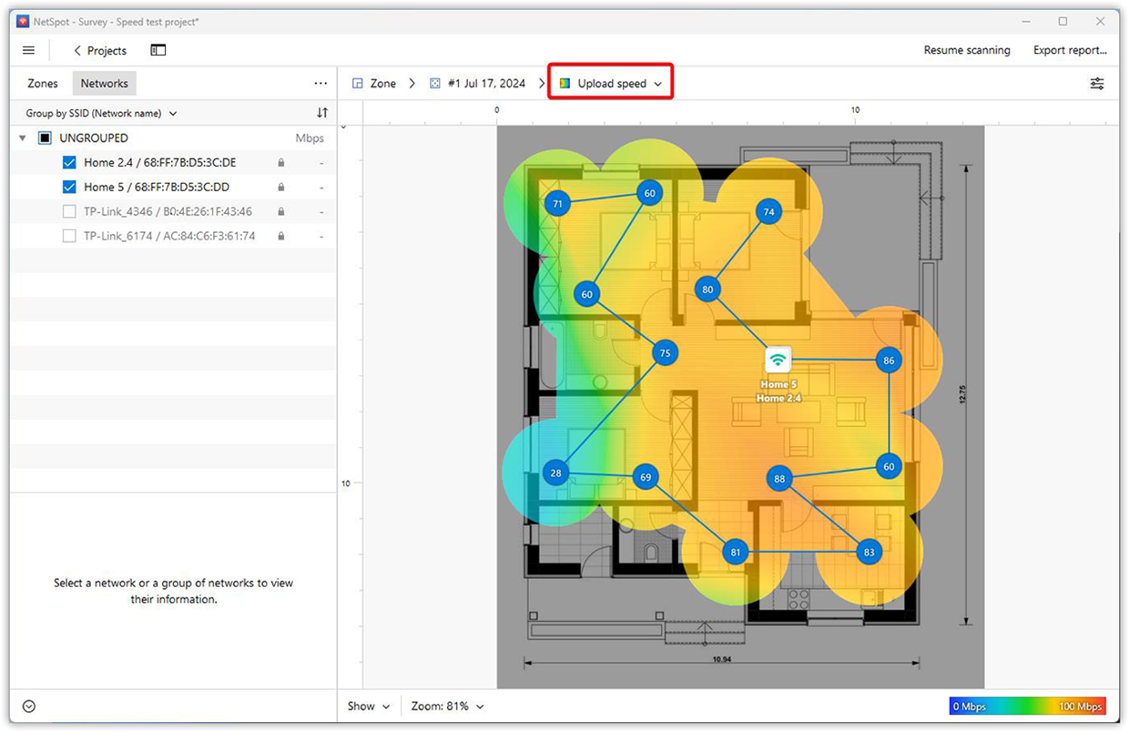Click Resume scanning

[967, 50]
